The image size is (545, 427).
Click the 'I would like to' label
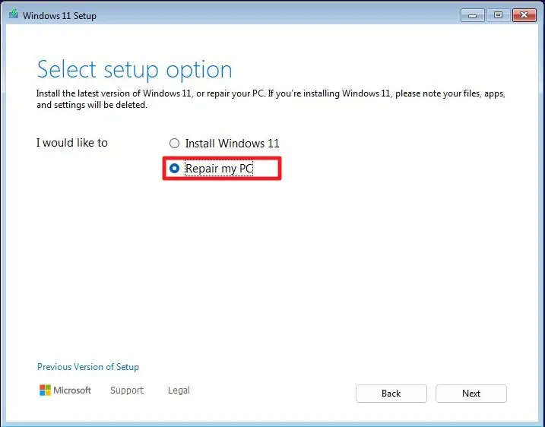click(72, 143)
